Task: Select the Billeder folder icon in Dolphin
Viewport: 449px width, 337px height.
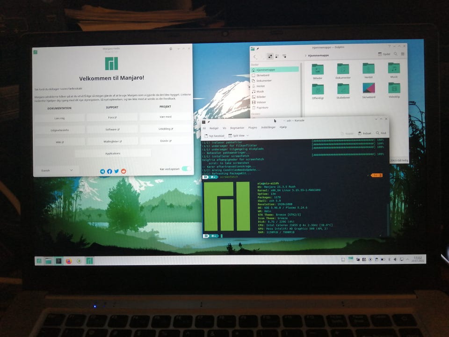Action: pos(318,70)
